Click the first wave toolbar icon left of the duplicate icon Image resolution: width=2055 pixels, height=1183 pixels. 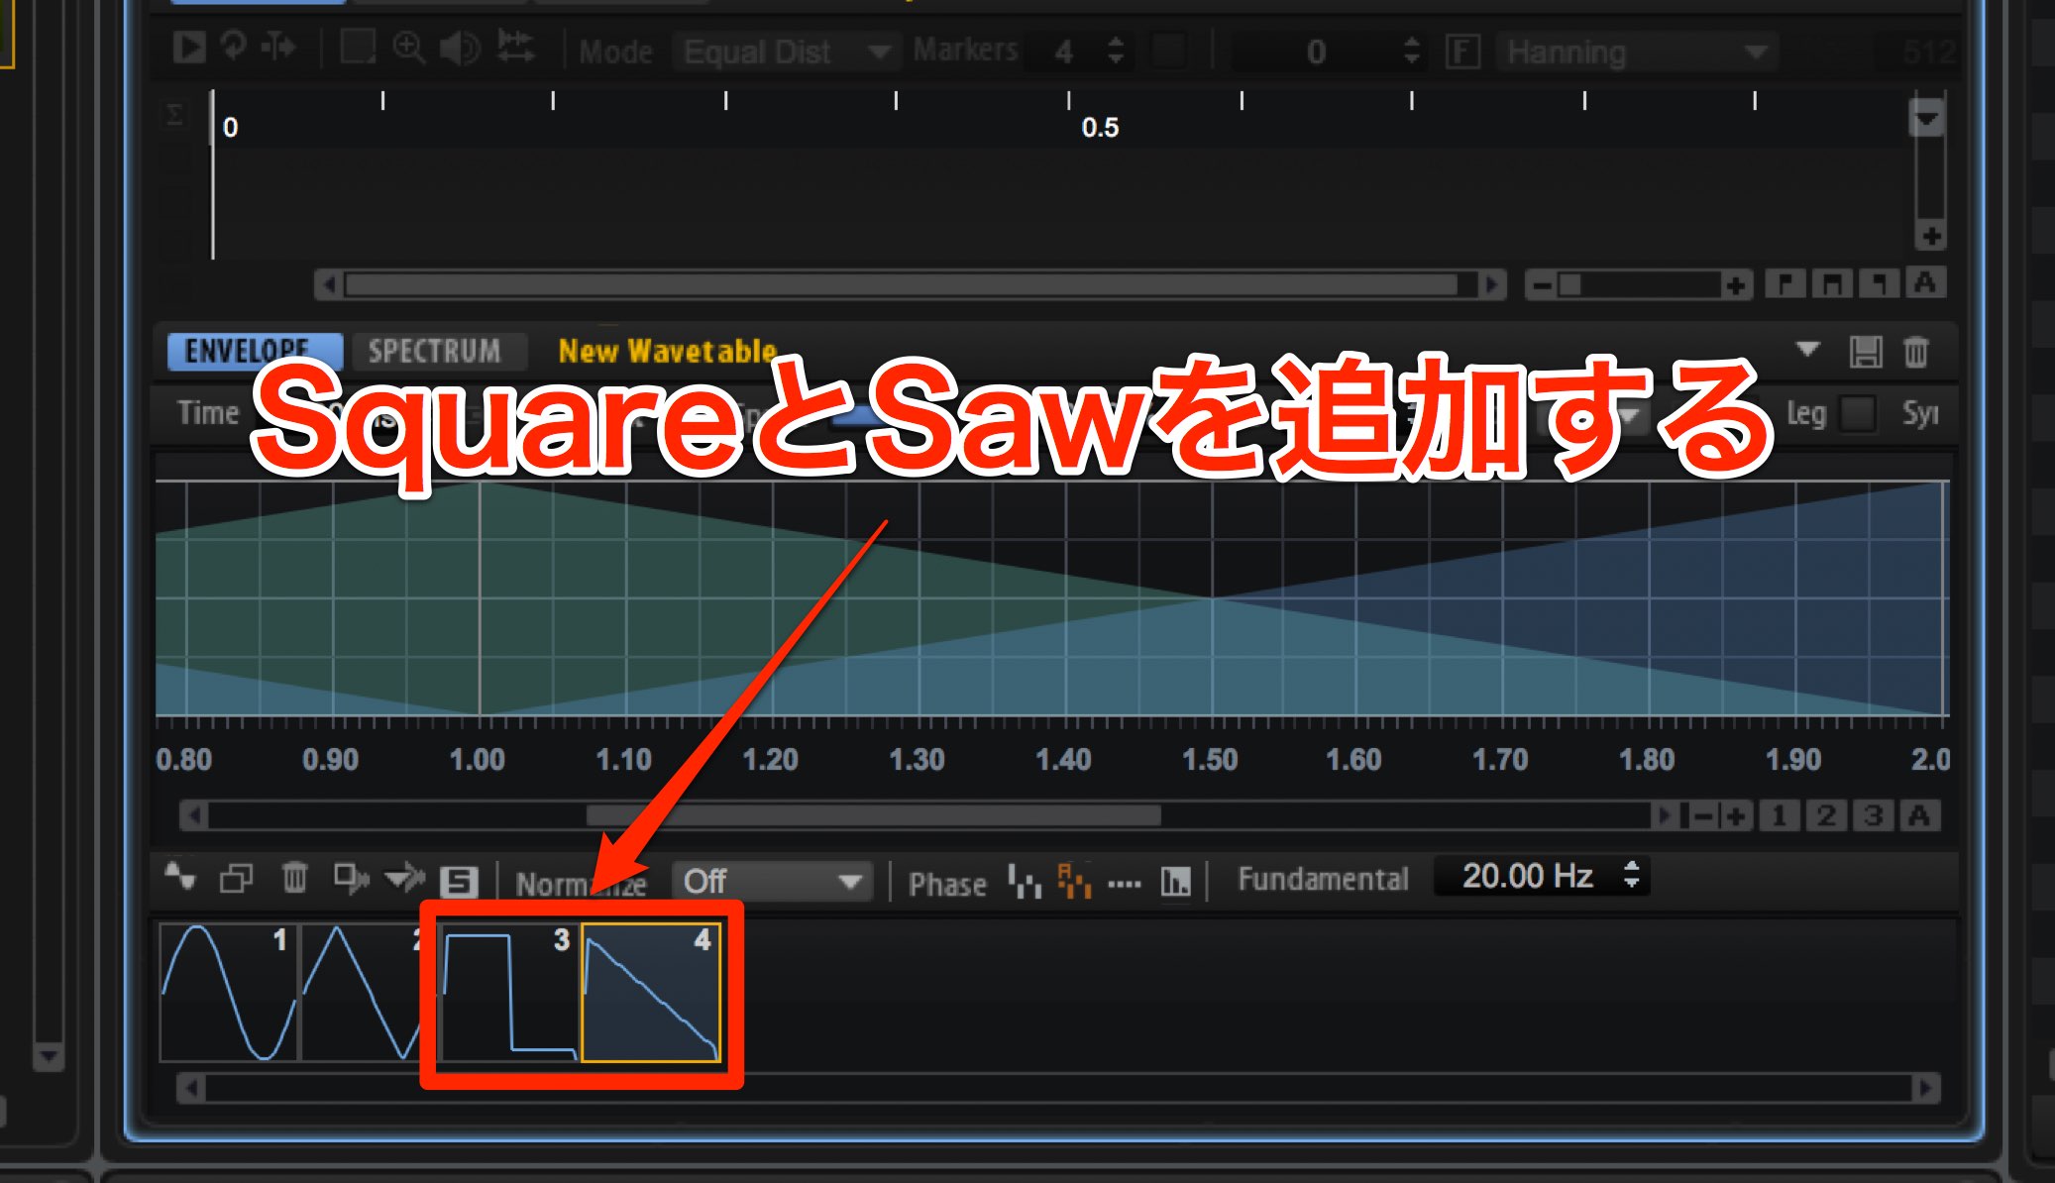coord(180,877)
